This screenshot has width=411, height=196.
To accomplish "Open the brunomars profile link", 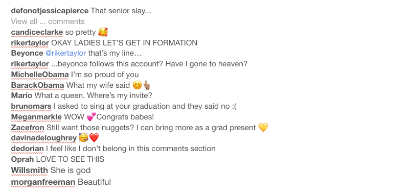I will tap(31, 106).
